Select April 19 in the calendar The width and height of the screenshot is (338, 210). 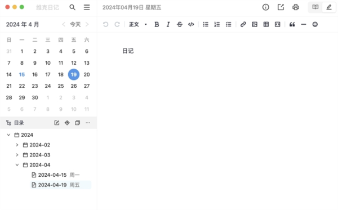coord(74,74)
